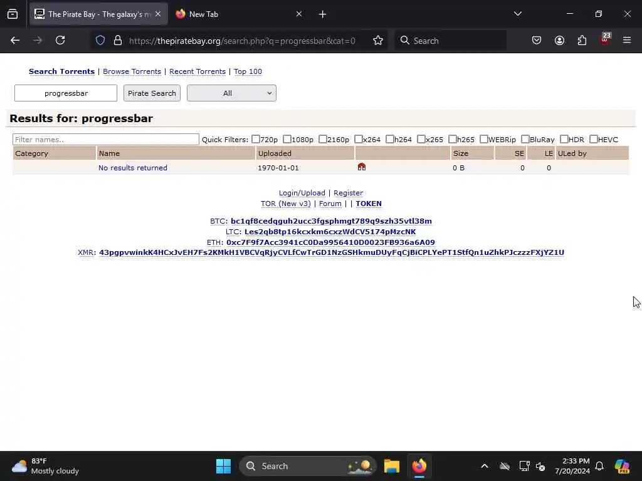Enable the 720p quick filter

(x=256, y=140)
